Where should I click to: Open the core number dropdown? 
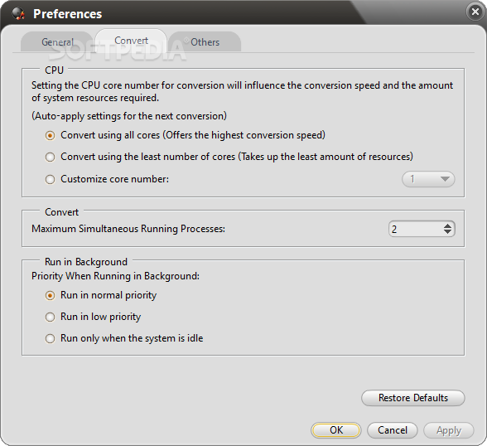428,179
